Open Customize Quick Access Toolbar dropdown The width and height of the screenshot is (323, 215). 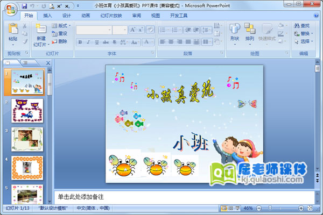tap(78, 6)
